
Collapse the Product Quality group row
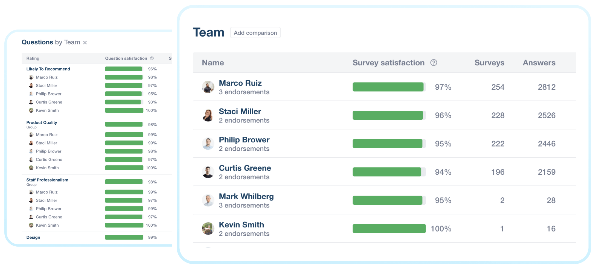point(42,122)
